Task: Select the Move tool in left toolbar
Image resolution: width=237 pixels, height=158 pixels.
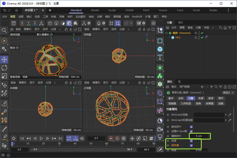Action: pos(4,59)
